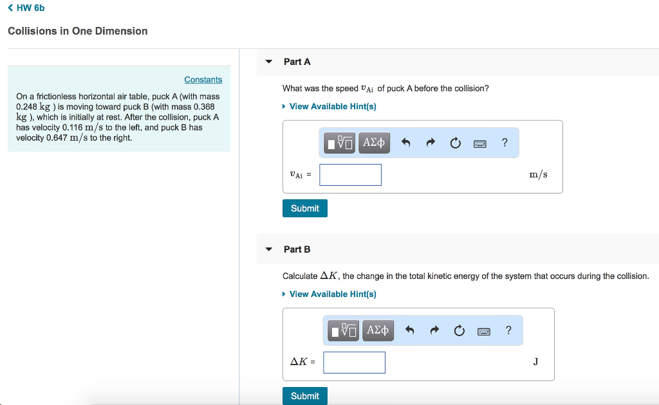Expand View Available Hint(s) for Part B

pyautogui.click(x=330, y=294)
